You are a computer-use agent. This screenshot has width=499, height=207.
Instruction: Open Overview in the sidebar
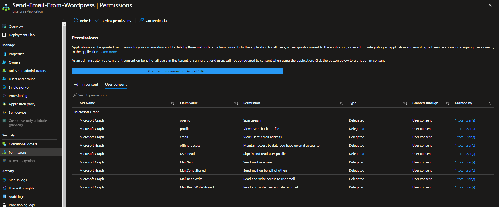coord(16,26)
